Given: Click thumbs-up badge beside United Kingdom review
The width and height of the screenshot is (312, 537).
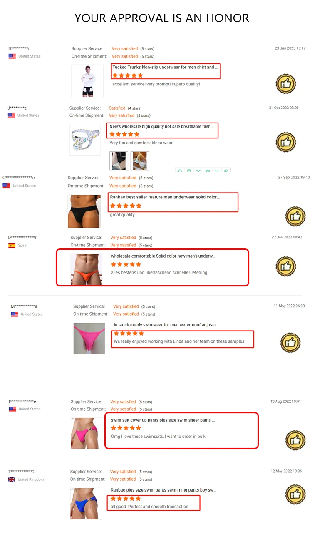Looking at the screenshot, I should [x=295, y=494].
